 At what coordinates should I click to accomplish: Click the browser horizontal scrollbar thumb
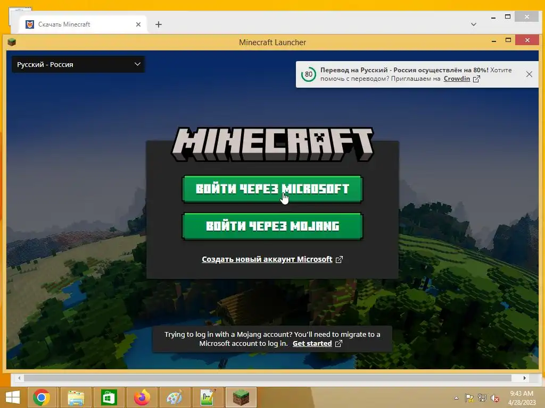coord(267,378)
